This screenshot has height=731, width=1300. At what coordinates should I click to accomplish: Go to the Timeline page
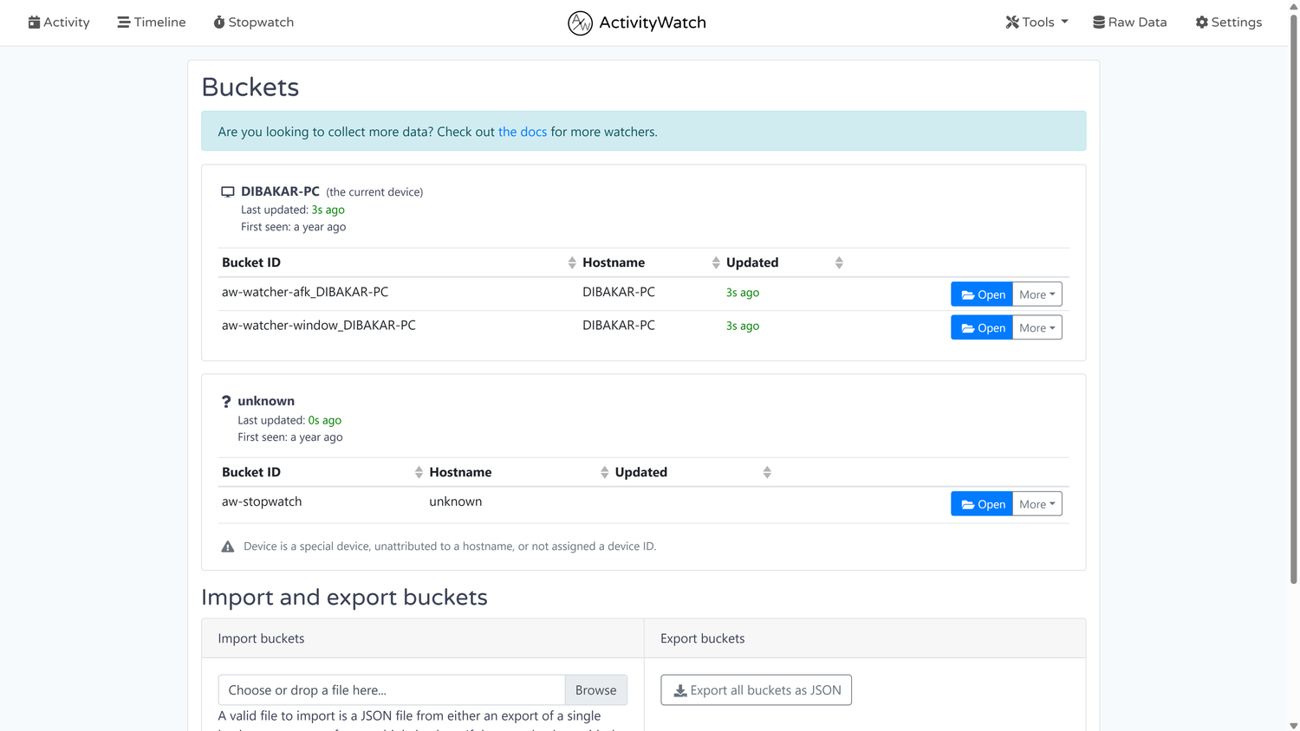152,23
